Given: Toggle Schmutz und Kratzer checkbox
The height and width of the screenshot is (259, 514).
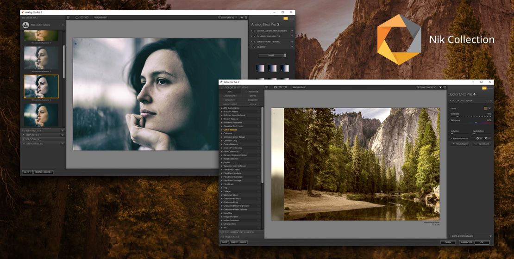Looking at the screenshot, I should 255,36.
